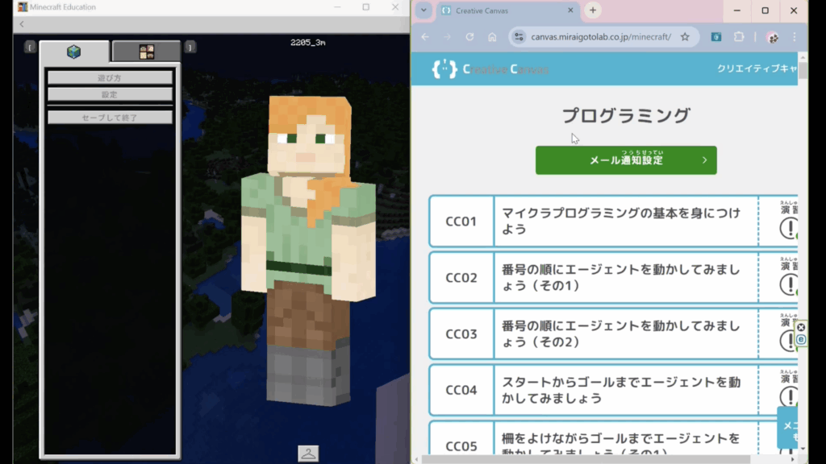The width and height of the screenshot is (826, 464).
Task: Click the Creative Canvas logo
Action: (490, 69)
